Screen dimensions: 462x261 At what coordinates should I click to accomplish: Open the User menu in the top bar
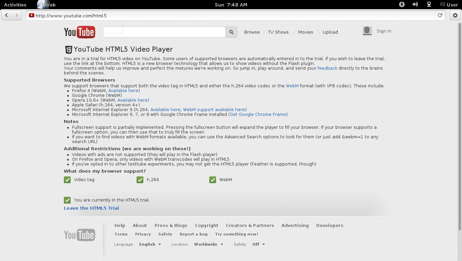click(x=449, y=4)
